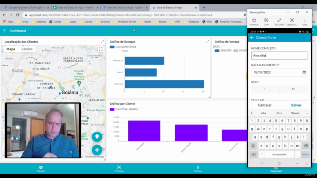Click the 28/6/2022 legend swatch
The width and height of the screenshot is (317, 178).
[x=217, y=50]
